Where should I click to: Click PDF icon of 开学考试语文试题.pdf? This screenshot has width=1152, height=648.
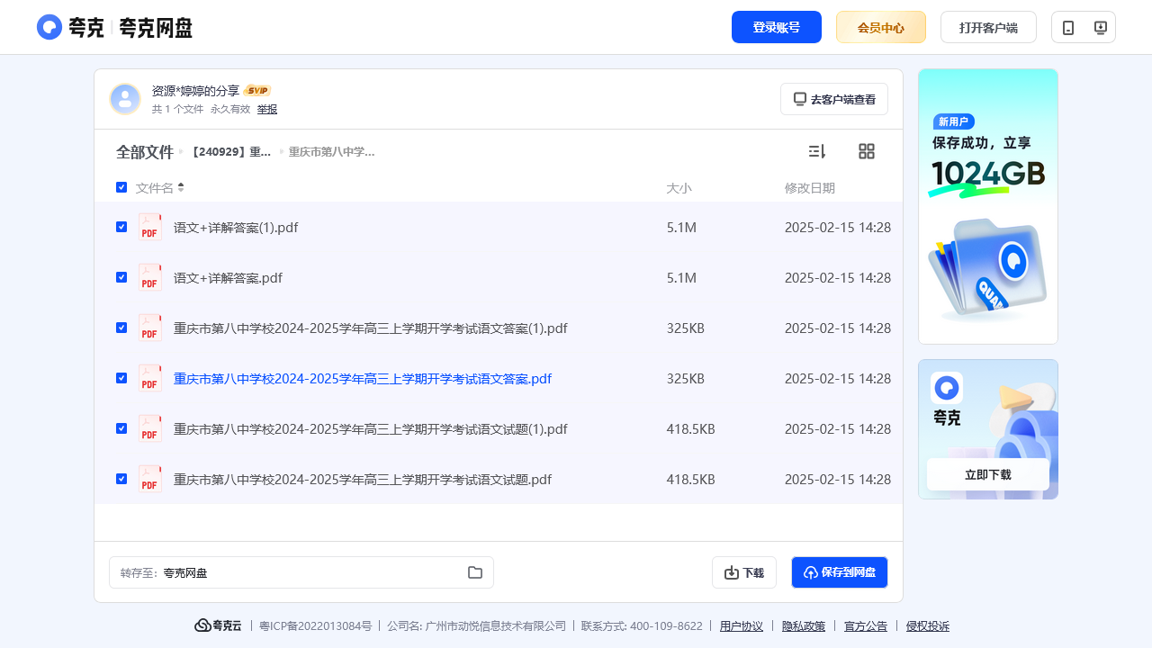[x=150, y=479]
